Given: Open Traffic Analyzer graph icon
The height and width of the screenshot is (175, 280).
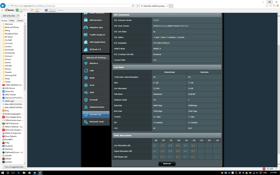Looking at the screenshot, I should click(86, 35).
